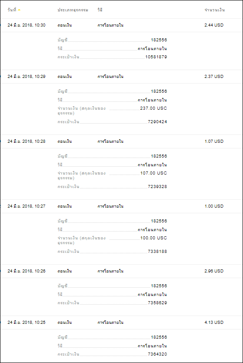Click wallet number 7358629
The image size is (243, 363).
point(157,303)
